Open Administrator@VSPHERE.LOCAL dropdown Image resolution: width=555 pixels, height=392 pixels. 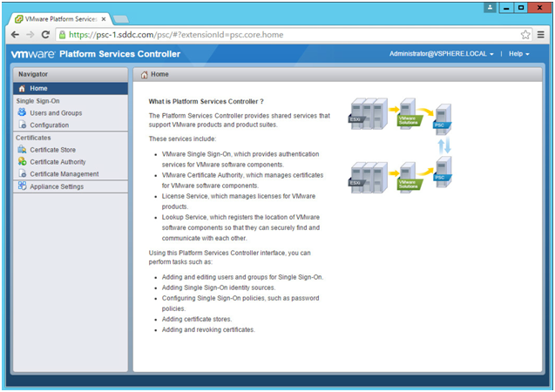tap(442, 54)
